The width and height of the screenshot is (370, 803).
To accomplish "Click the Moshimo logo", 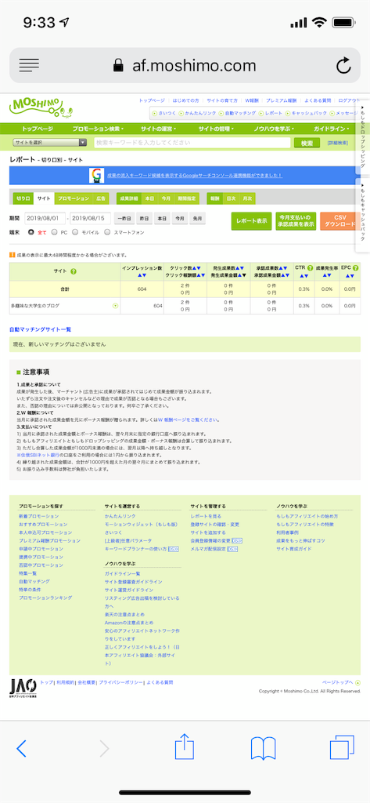I will [42, 107].
